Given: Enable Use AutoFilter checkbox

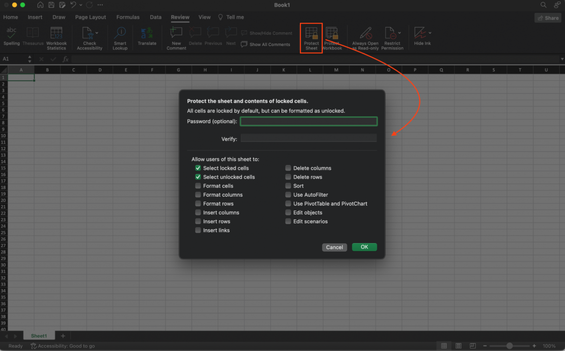Looking at the screenshot, I should click(288, 195).
